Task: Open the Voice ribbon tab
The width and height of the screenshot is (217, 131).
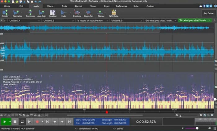Action: pyautogui.click(x=93, y=6)
